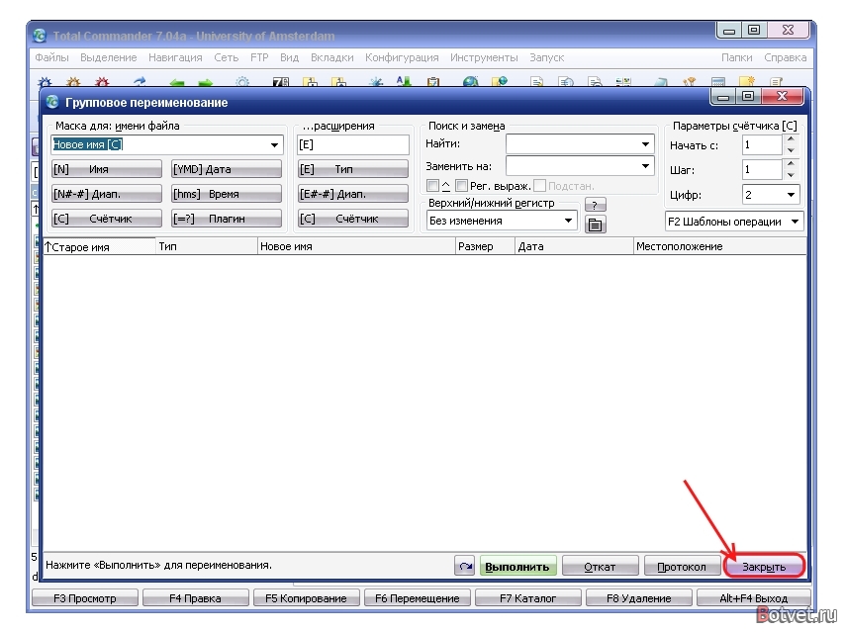Open the Найти dropdown list
The image size is (845, 632).
(x=645, y=143)
